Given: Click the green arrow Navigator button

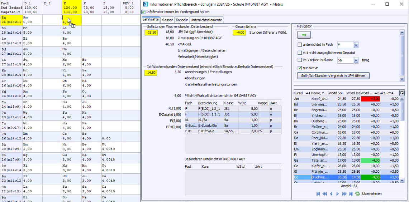Looking at the screenshot, I should (x=304, y=35).
